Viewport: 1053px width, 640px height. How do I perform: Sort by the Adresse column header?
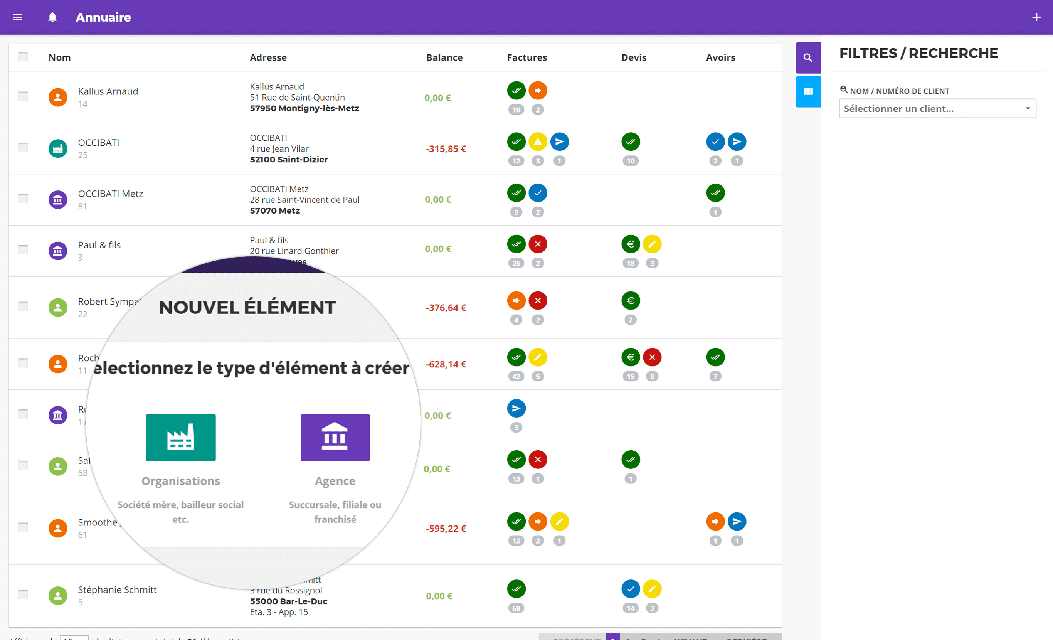(x=268, y=57)
